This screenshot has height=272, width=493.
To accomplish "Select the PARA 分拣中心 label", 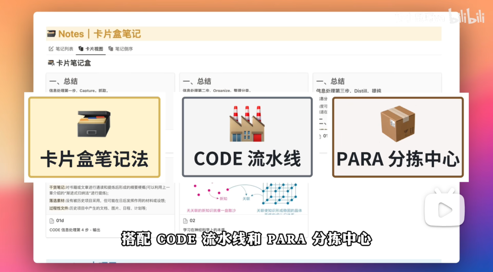I will [x=398, y=159].
